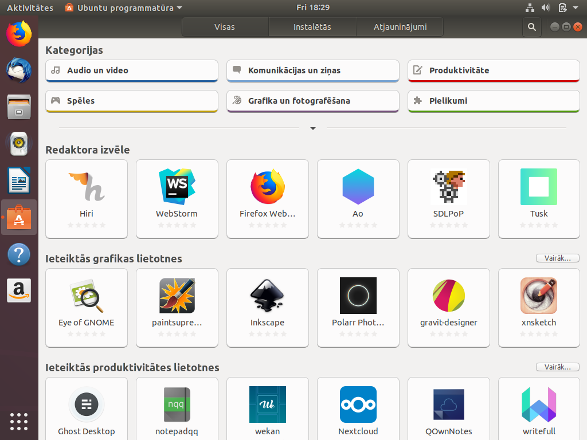Open the WebStorm app icon

[x=177, y=187]
